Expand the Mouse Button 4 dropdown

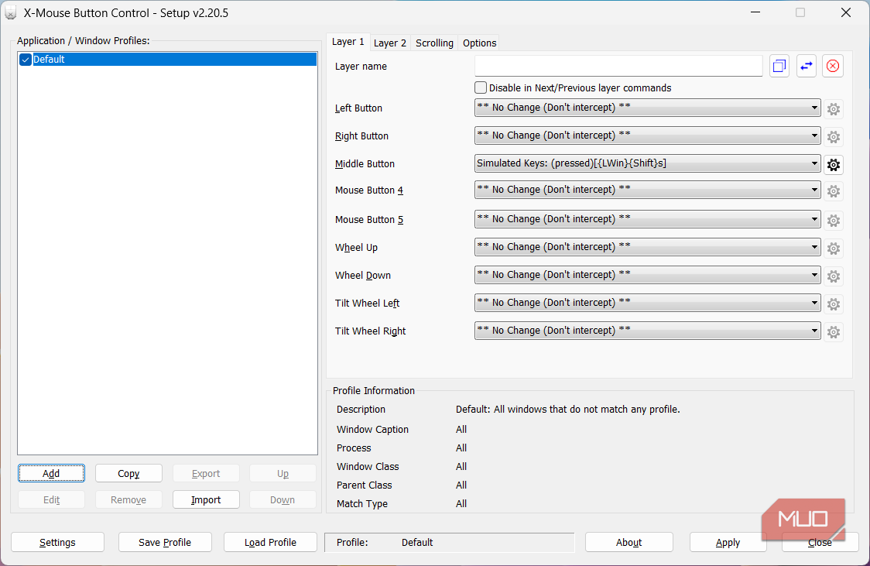(648, 190)
